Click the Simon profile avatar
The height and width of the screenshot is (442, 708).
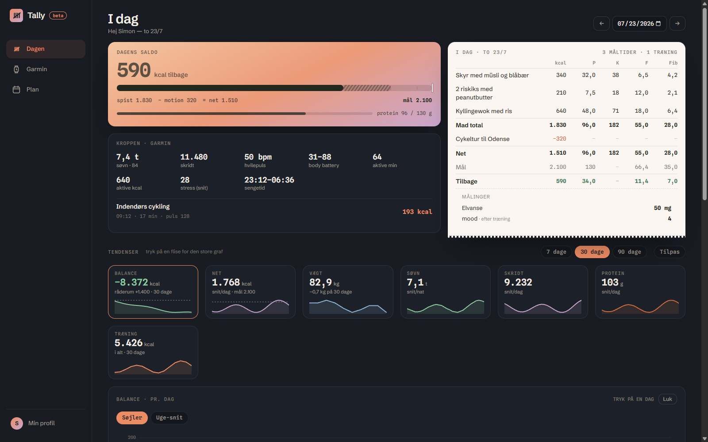17,423
